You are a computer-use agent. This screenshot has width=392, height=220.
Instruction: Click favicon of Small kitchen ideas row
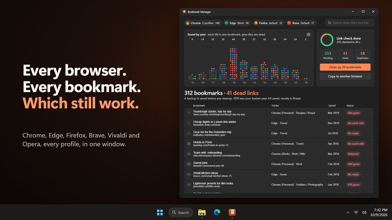tap(189, 174)
